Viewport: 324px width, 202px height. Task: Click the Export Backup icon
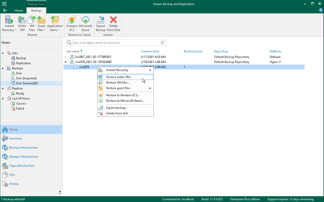tap(101, 23)
